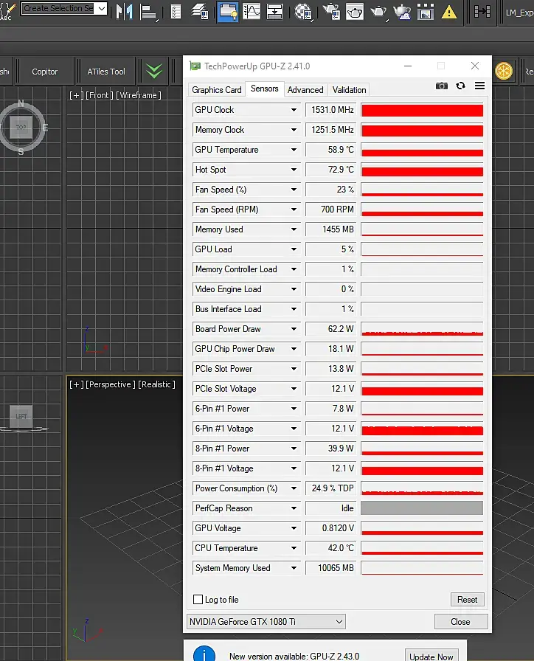Click the LEFT face of the ViewCube
Screen dimensions: 534x661
(21, 417)
